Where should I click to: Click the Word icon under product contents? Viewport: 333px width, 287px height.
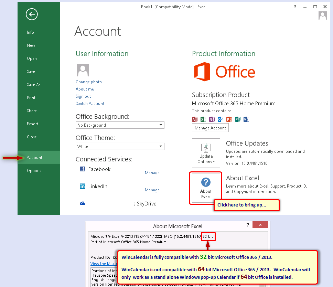tap(246, 119)
